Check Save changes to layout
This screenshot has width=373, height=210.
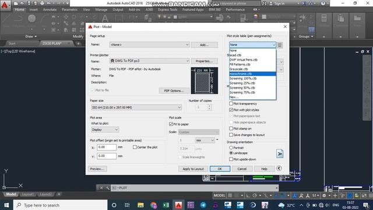tap(231, 135)
